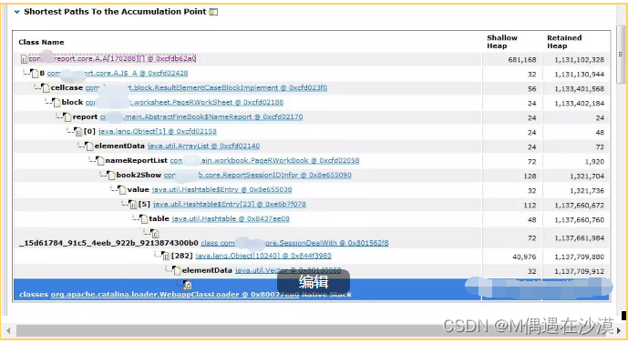Image resolution: width=628 pixels, height=343 pixels.
Task: Open WebappClassLoader @ 0x80027ea0 link
Action: pos(175,295)
